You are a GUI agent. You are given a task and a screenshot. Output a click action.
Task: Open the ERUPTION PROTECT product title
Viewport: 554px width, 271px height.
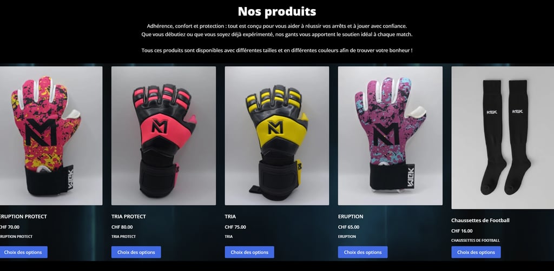point(23,216)
